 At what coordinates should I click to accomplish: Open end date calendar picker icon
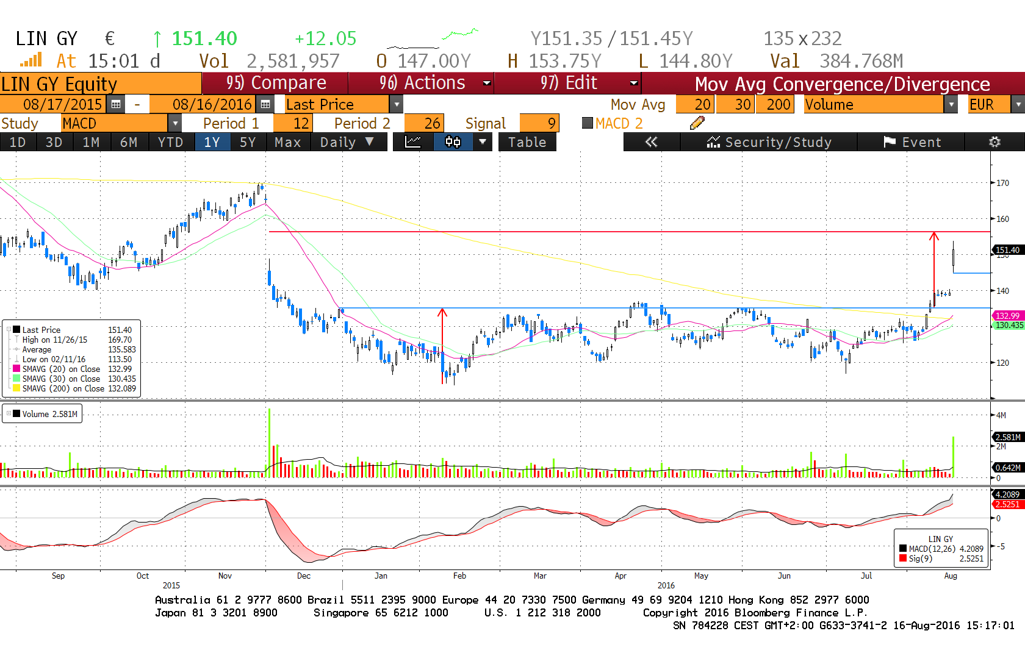pos(265,105)
